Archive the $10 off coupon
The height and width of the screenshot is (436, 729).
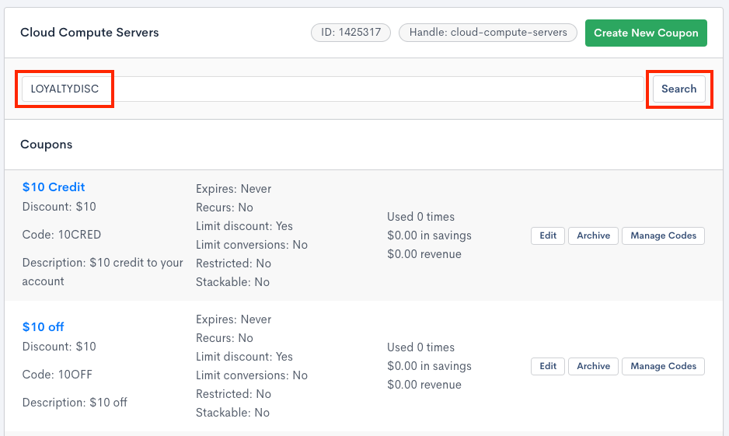point(593,366)
